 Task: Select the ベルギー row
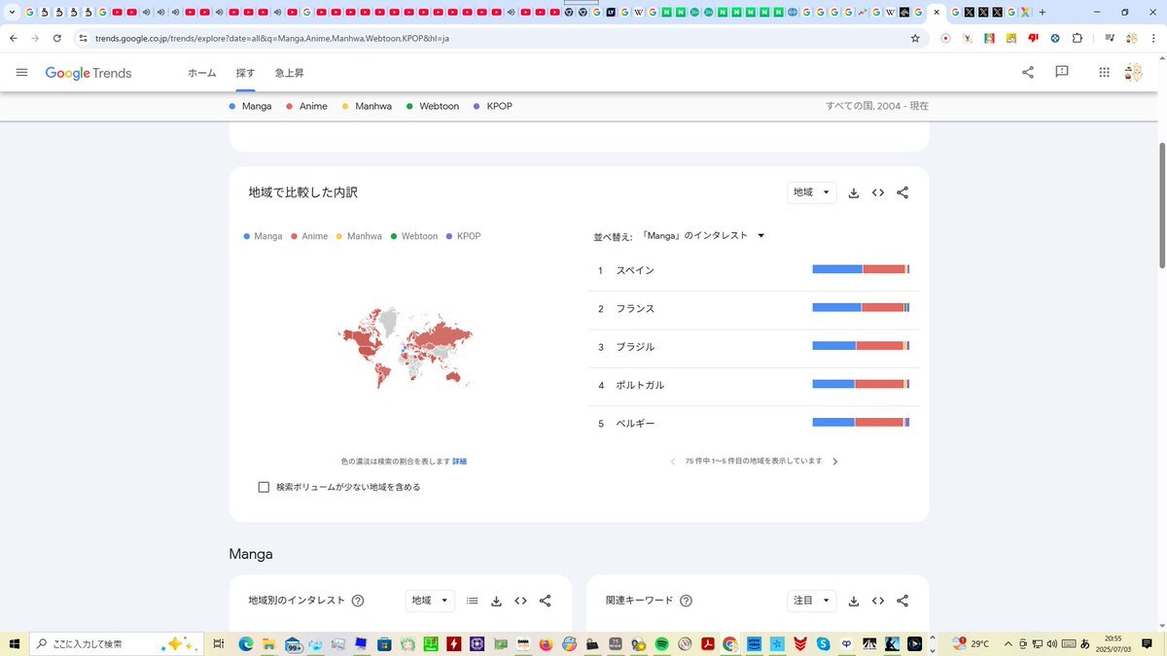point(754,424)
